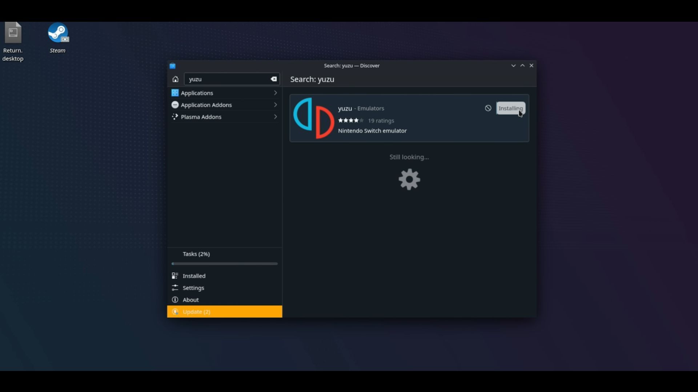Click the Settings navigation button
Viewport: 698px width, 392px height.
[x=193, y=288]
